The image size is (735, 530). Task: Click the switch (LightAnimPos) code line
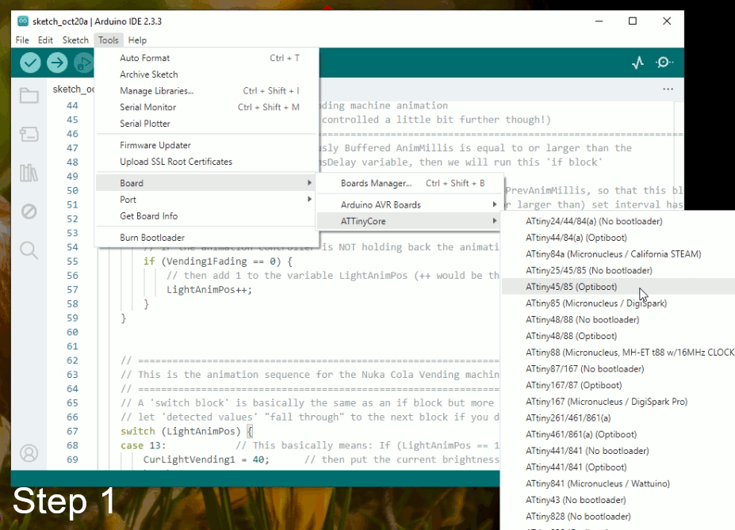[x=186, y=431]
